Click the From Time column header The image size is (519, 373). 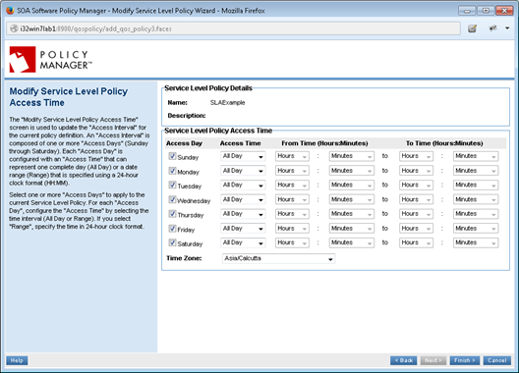(x=324, y=143)
